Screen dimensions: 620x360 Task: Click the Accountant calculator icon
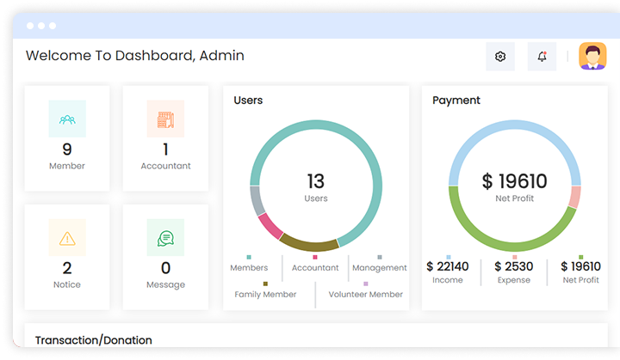[165, 119]
